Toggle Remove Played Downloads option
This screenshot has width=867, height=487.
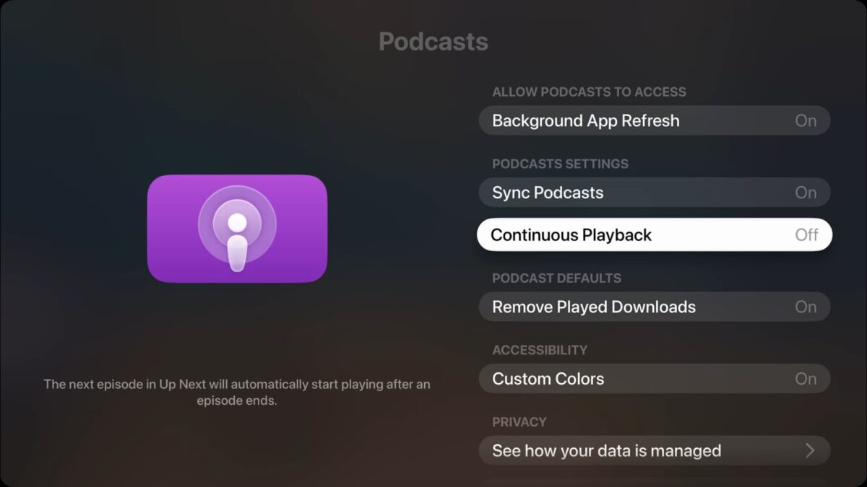pyautogui.click(x=655, y=307)
